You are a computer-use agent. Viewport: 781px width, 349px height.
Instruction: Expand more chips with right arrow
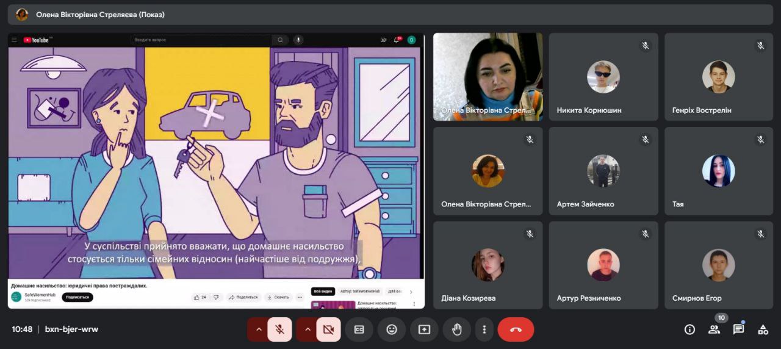pyautogui.click(x=411, y=292)
